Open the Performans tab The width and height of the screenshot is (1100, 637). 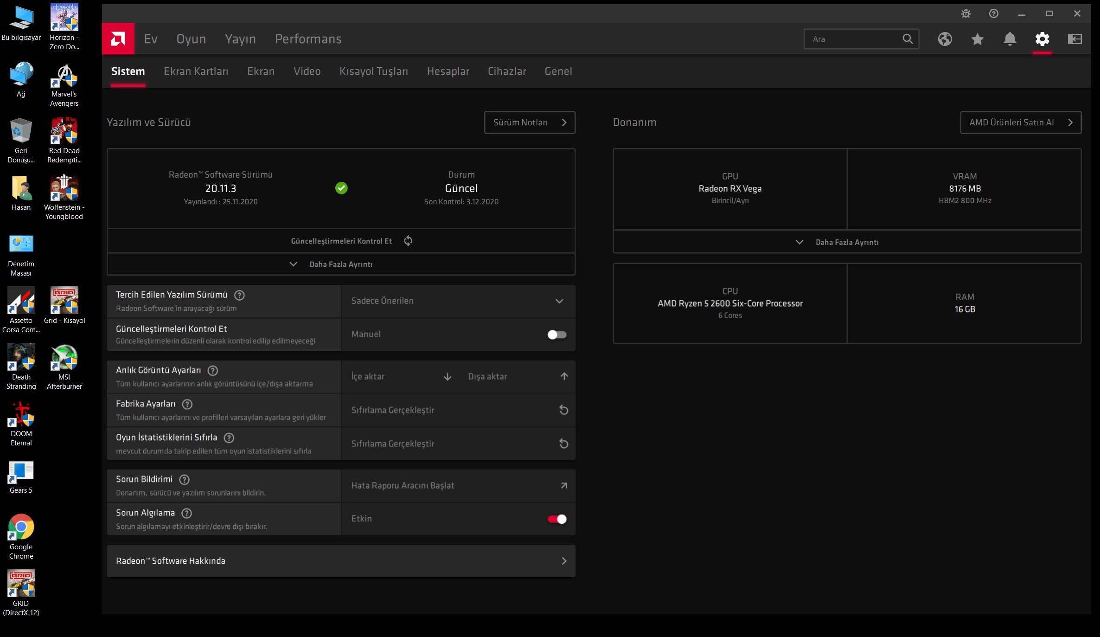click(308, 39)
